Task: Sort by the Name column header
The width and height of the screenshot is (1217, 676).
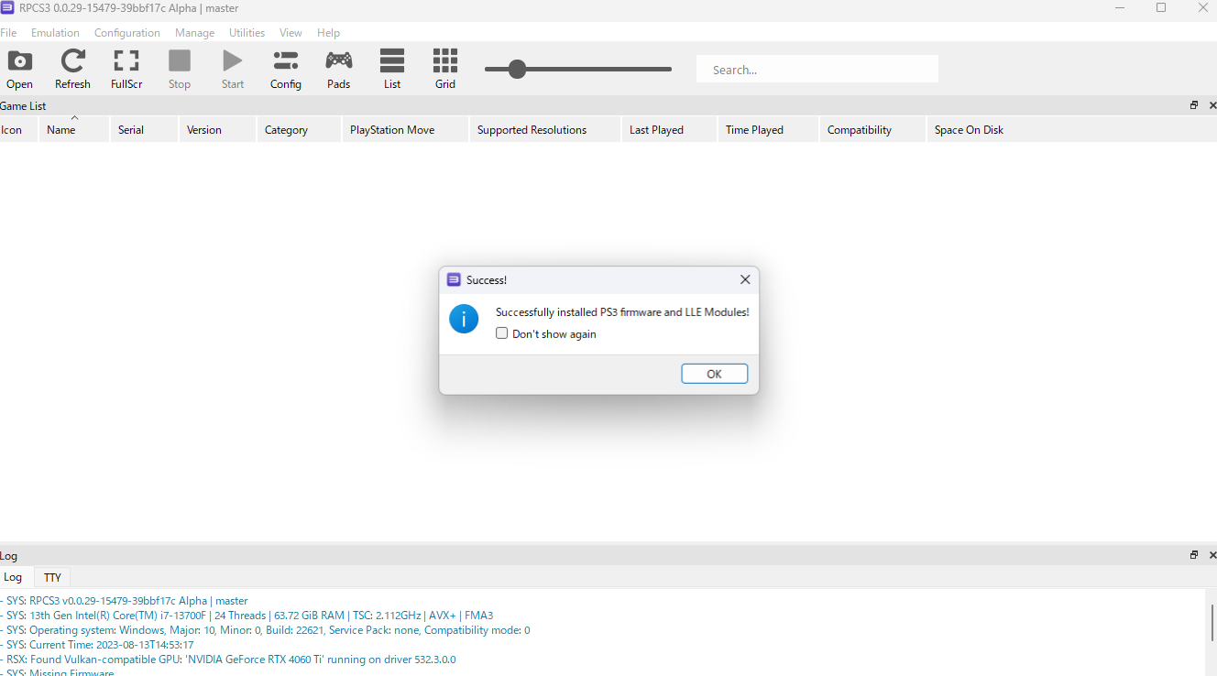Action: [x=74, y=130]
